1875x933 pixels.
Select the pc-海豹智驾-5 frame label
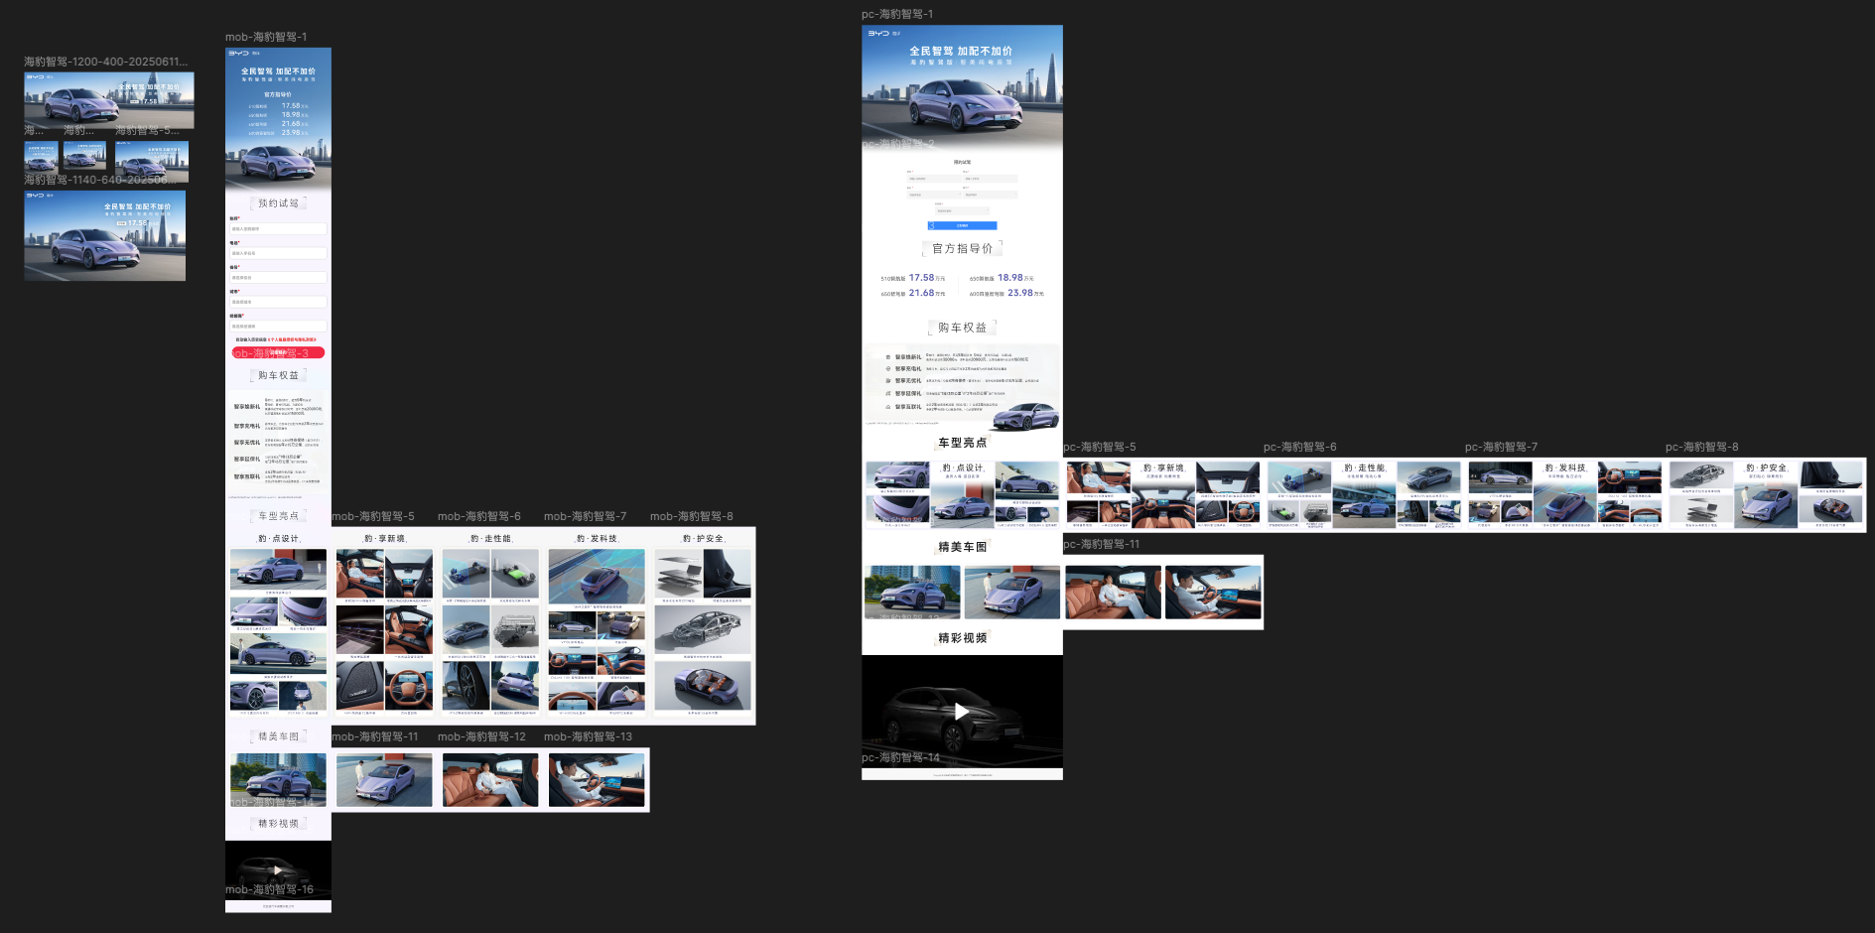(x=1100, y=447)
